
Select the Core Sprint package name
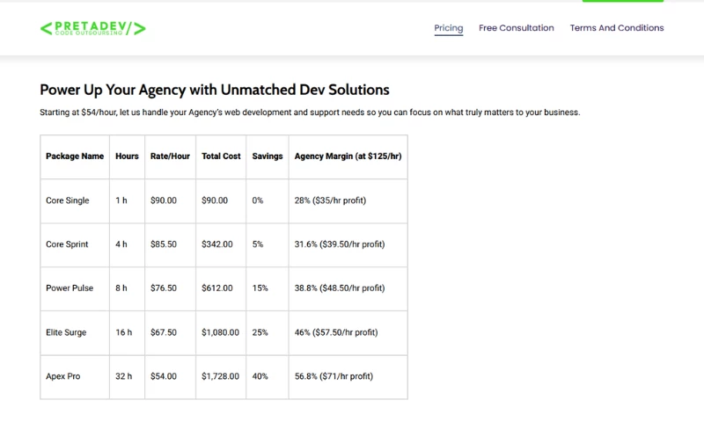(67, 244)
